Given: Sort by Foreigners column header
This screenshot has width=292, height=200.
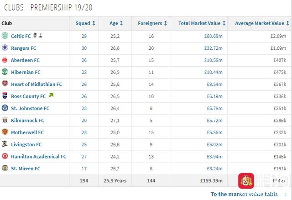Looking at the screenshot, I should coord(152,23).
